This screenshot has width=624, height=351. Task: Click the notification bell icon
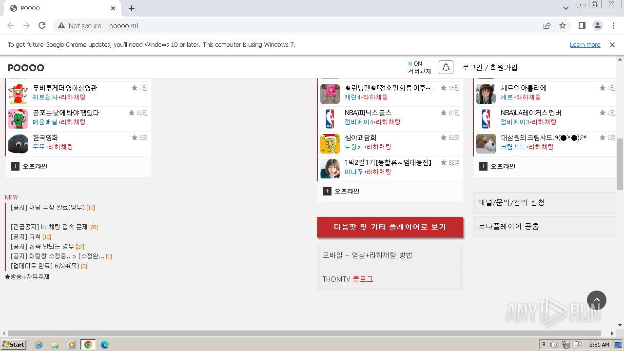(x=446, y=67)
